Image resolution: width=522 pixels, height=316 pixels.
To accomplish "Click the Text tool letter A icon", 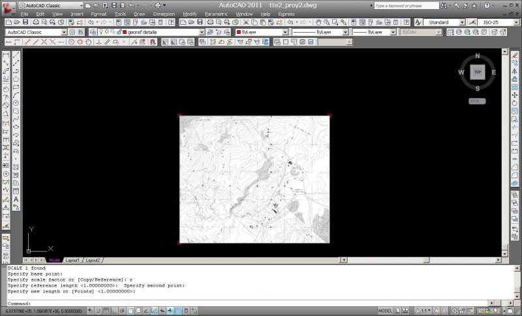I will (16, 198).
